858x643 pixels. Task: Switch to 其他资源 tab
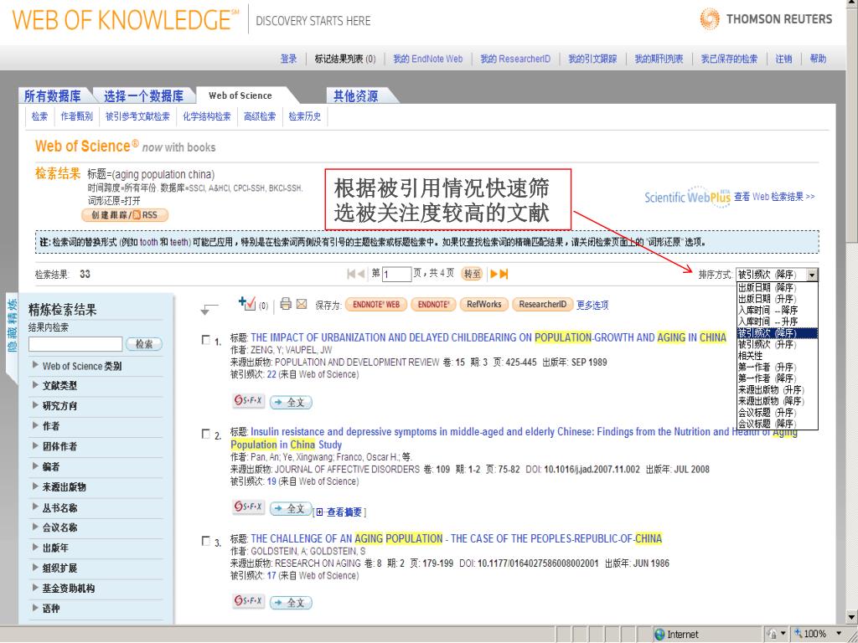(x=356, y=96)
